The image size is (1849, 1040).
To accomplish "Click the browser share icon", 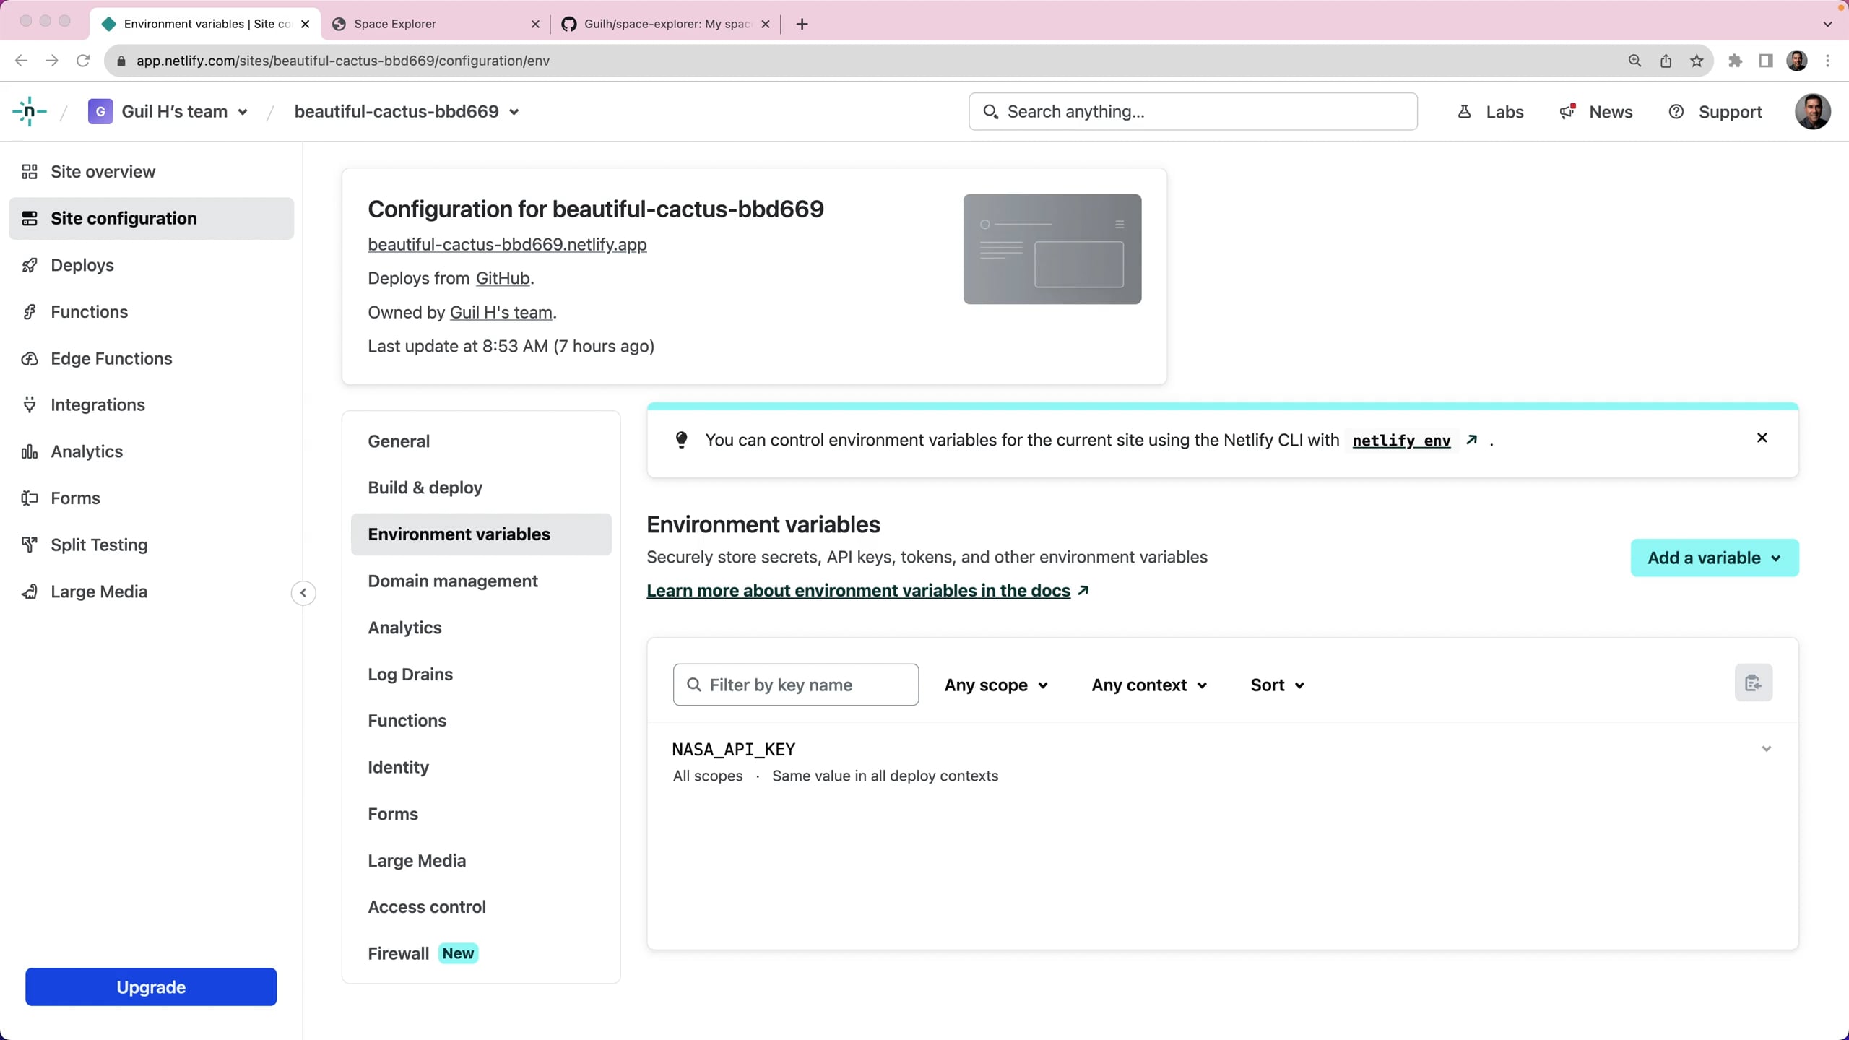I will tap(1666, 61).
